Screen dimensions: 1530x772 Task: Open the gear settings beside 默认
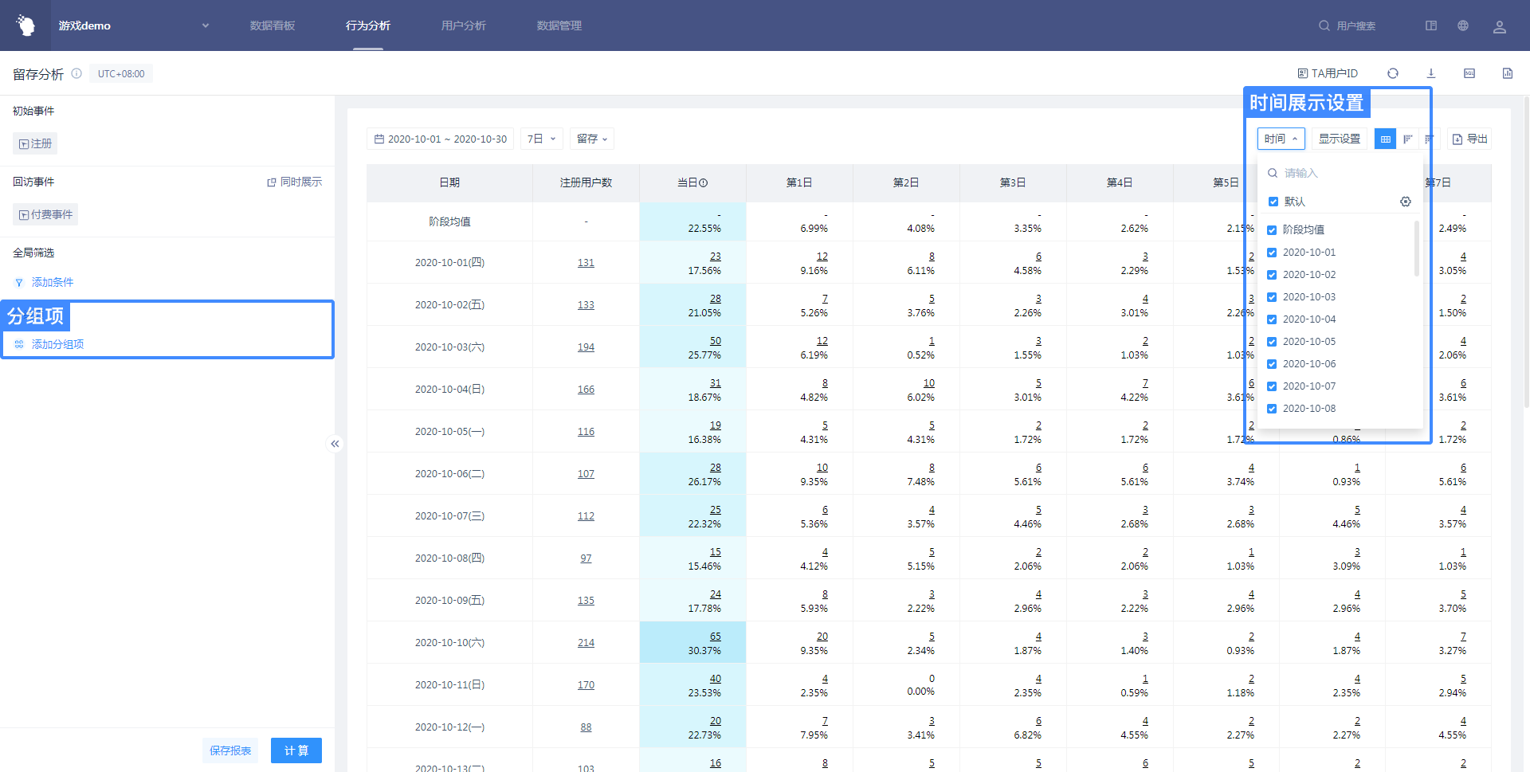click(1405, 202)
